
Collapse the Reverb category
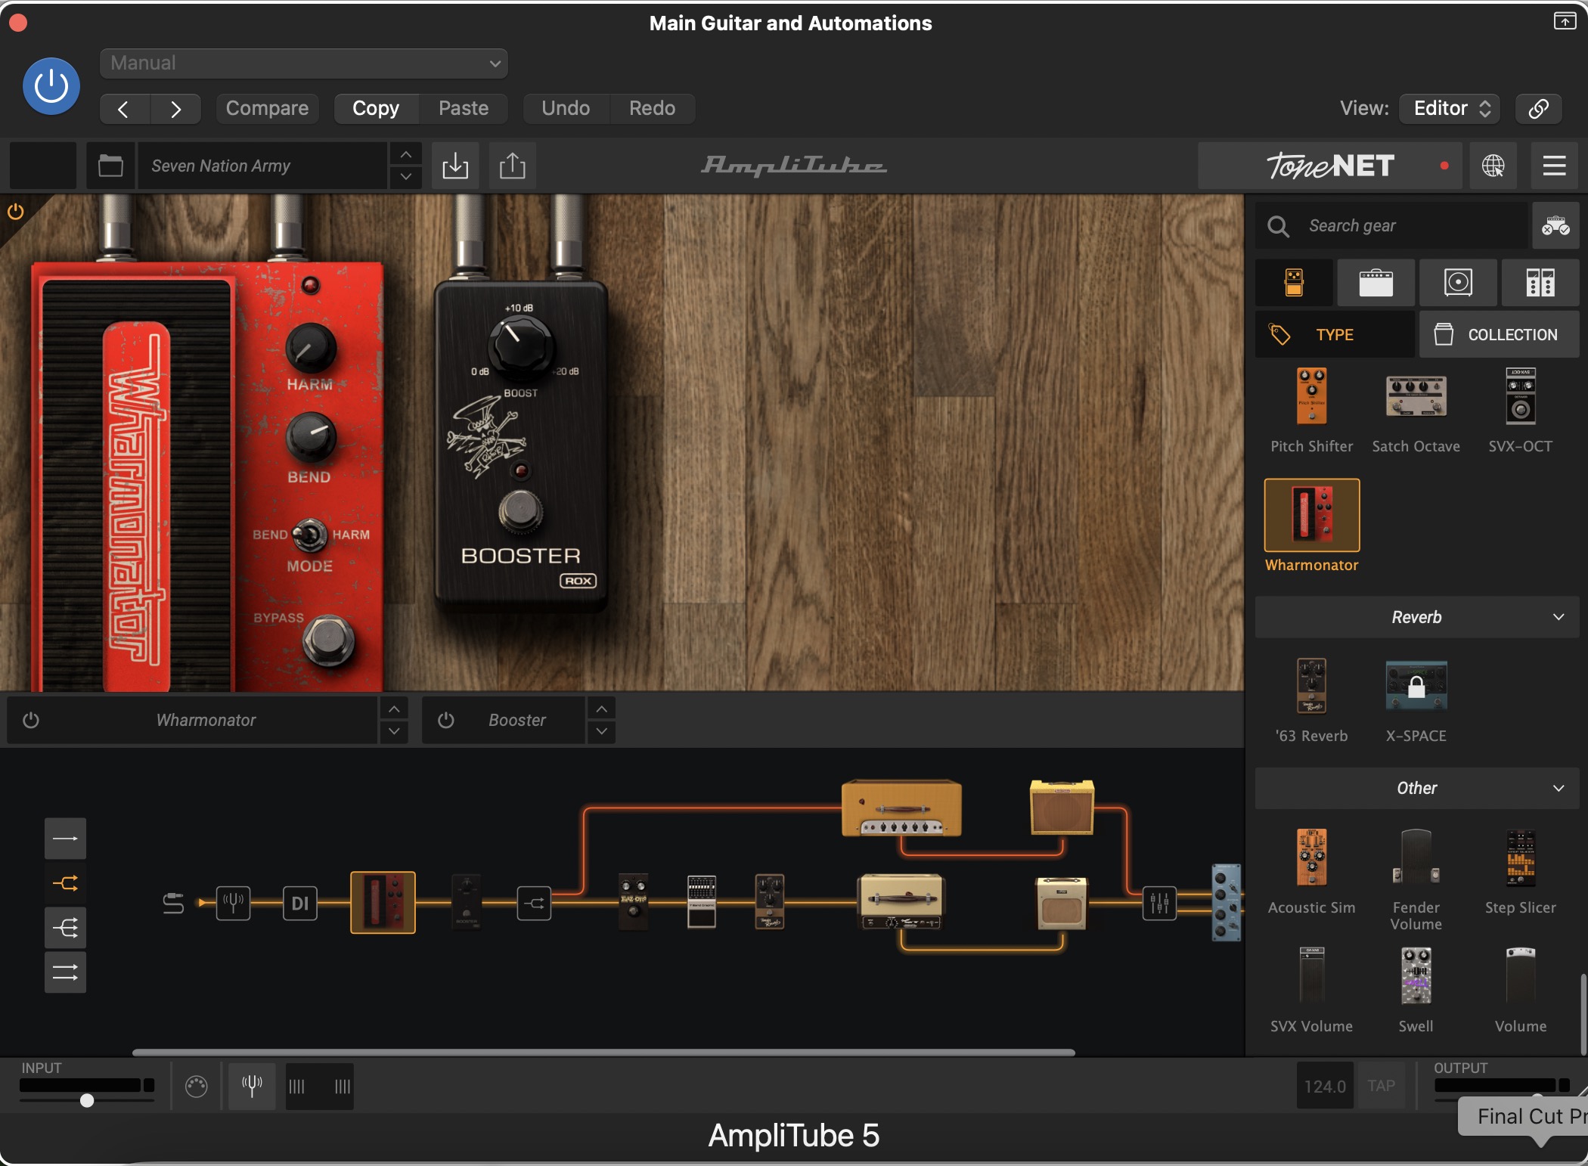pyautogui.click(x=1417, y=617)
